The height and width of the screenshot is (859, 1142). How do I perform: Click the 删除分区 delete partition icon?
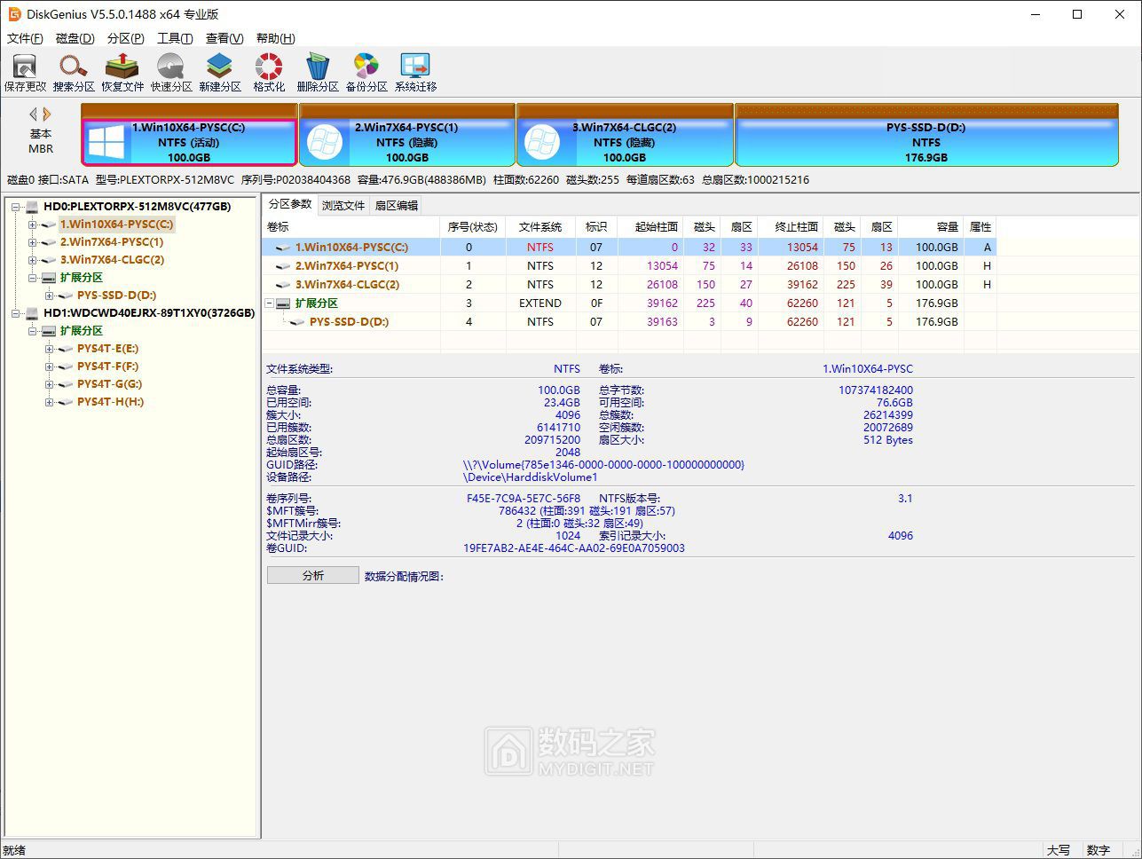tap(318, 73)
